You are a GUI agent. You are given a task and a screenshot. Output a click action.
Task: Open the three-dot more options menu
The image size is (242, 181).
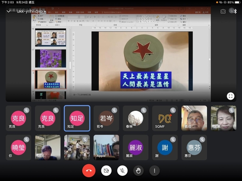click(x=154, y=171)
